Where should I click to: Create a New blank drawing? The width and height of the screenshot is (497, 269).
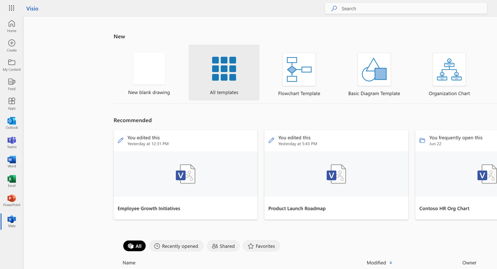pos(149,74)
